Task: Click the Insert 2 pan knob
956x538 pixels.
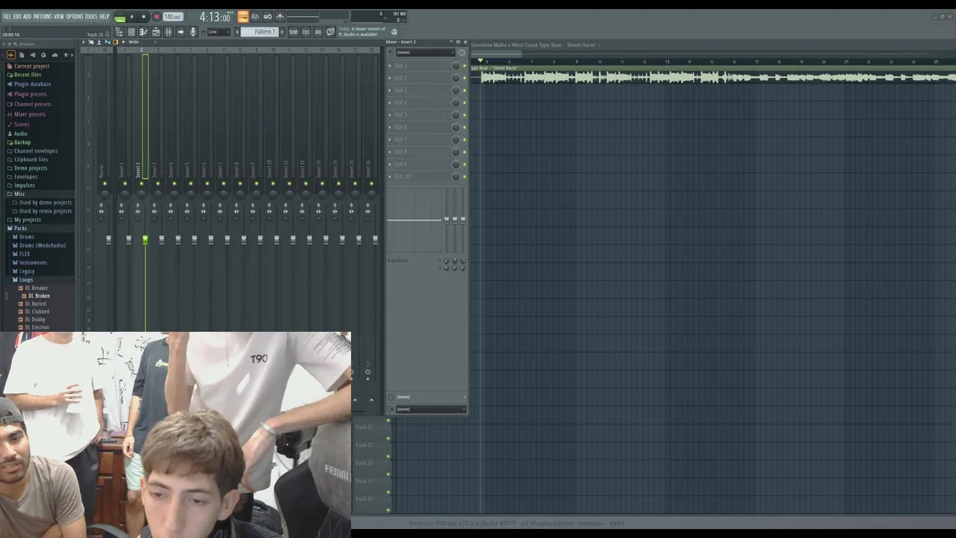Action: 141,194
